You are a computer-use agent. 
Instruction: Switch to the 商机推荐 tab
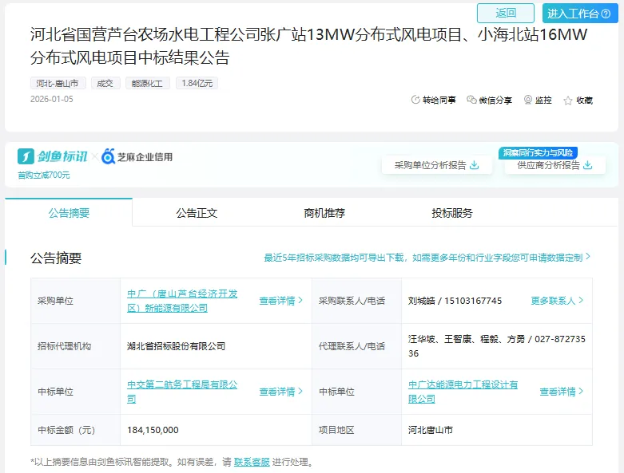324,213
